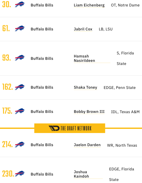Click the Bills logo beside pick 175
This screenshot has height=183, width=142.
[x=20, y=111]
